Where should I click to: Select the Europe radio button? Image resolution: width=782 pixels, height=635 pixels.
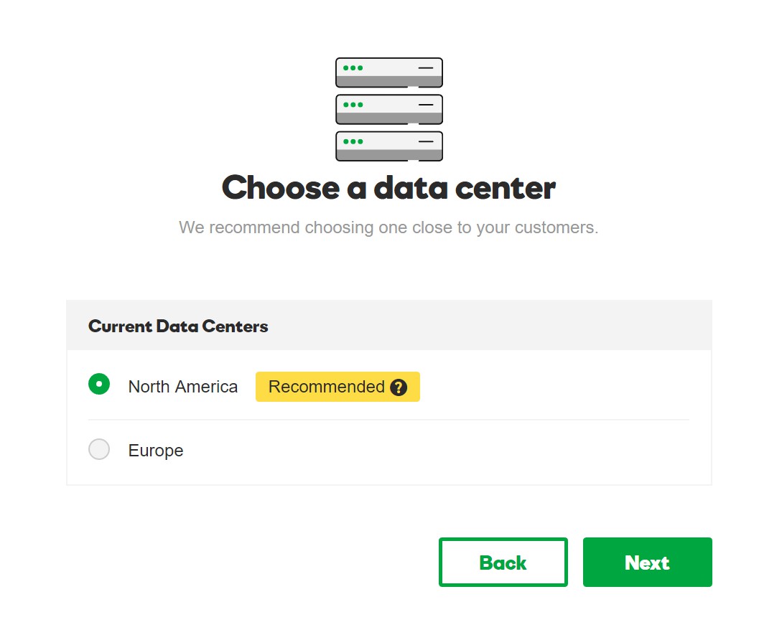click(x=99, y=449)
